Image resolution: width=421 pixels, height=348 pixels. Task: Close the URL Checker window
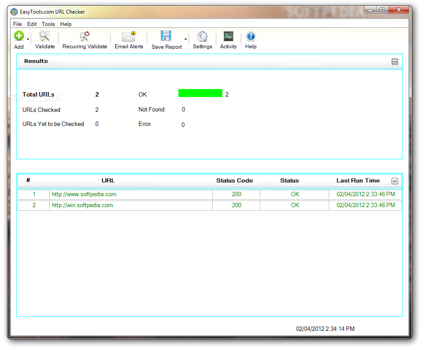pyautogui.click(x=399, y=10)
